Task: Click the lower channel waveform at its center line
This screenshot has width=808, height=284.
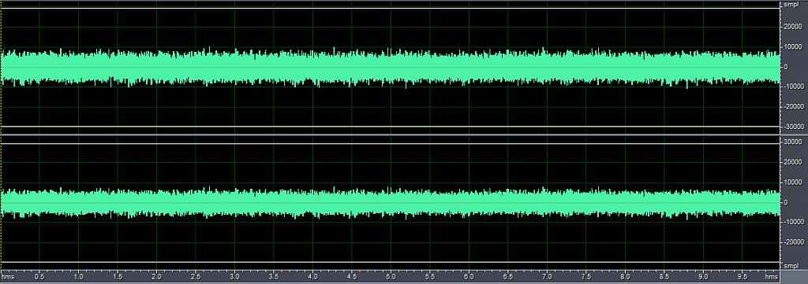Action: coord(391,202)
